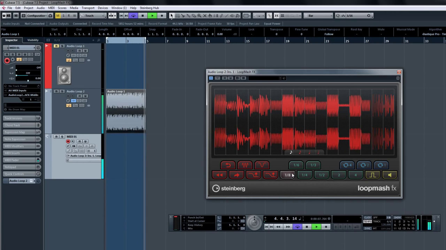Click the search tracks magnifier icon
This screenshot has height=250, width=446.
(99, 40)
